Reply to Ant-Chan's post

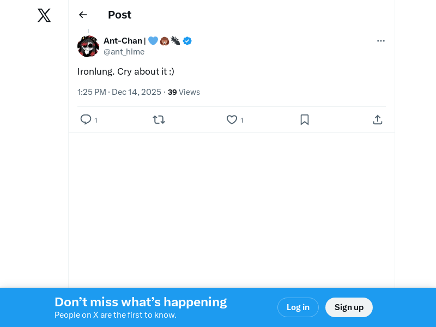86,119
